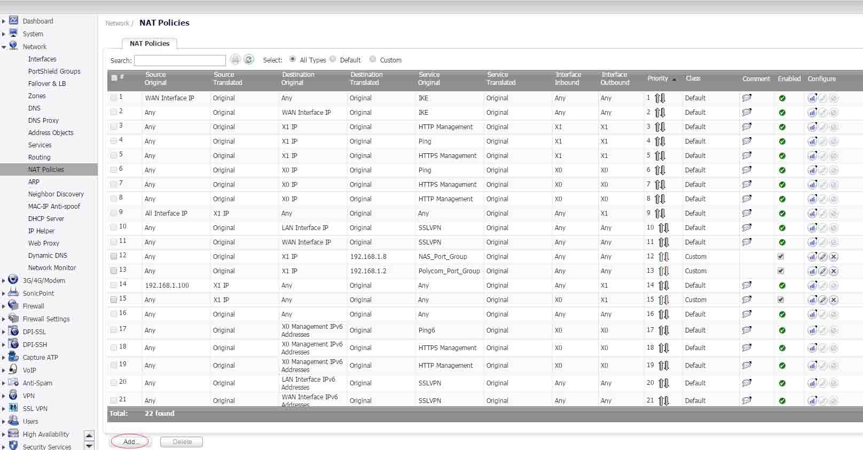Image resolution: width=863 pixels, height=450 pixels.
Task: Delete NAT policy 13 with X icon
Action: tap(834, 271)
